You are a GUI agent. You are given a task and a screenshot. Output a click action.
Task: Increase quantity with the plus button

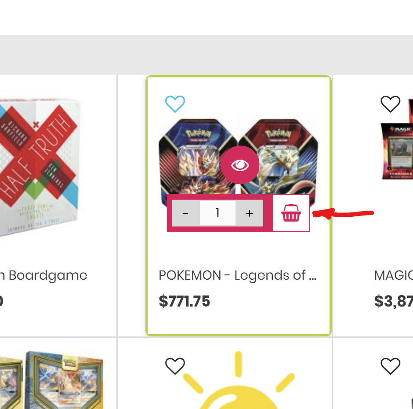point(249,213)
